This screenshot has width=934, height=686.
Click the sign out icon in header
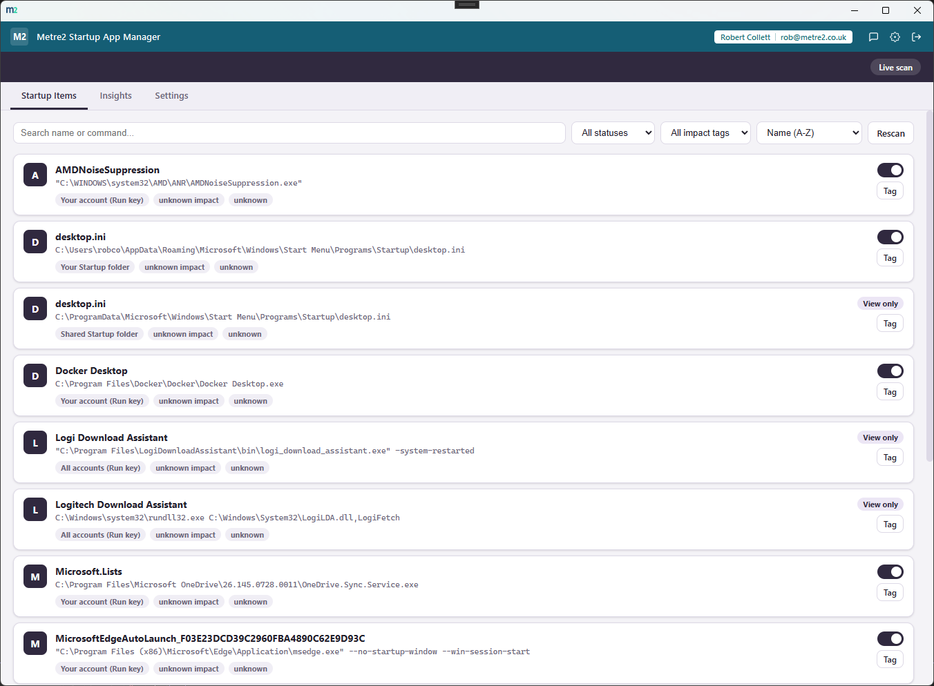pos(916,37)
